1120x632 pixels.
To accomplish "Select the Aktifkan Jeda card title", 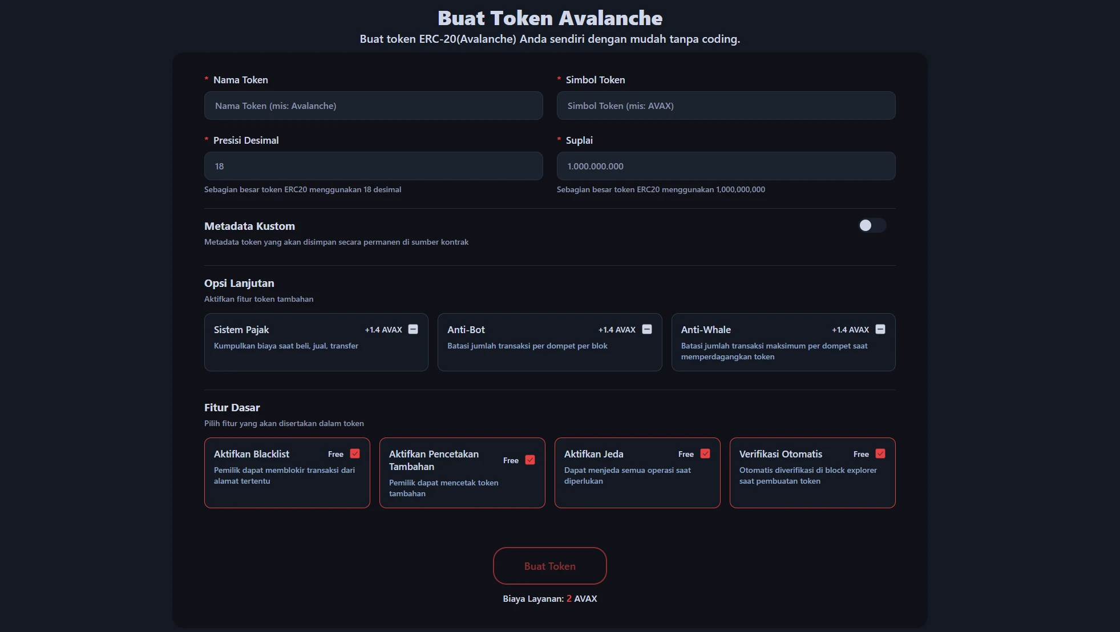I will tap(593, 454).
